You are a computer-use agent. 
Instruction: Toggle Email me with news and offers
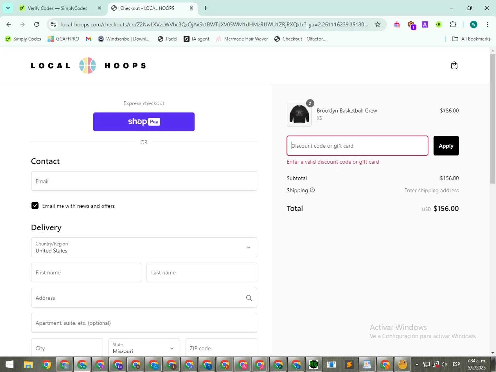pos(35,206)
